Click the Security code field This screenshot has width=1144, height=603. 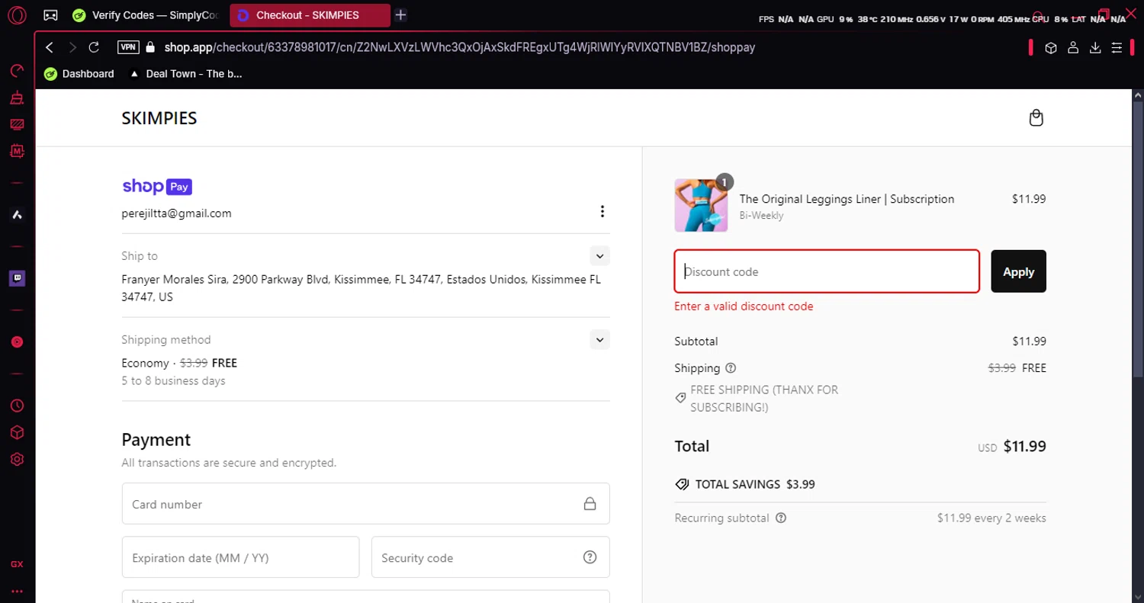coord(490,557)
